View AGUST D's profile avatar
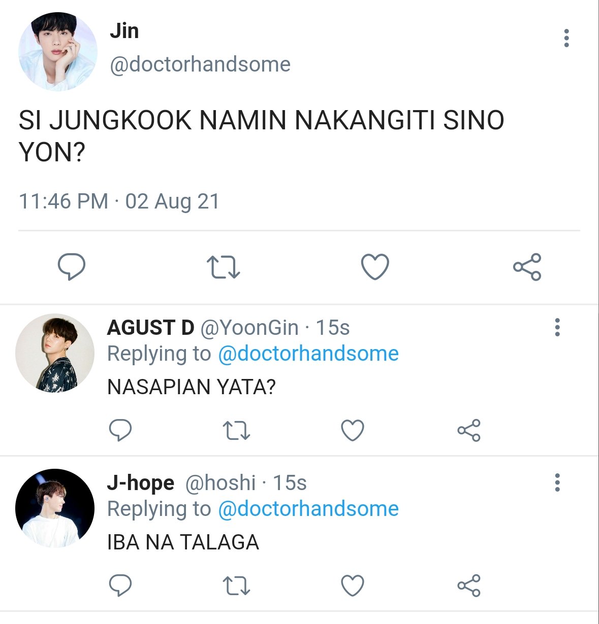Image resolution: width=599 pixels, height=624 pixels. [55, 353]
